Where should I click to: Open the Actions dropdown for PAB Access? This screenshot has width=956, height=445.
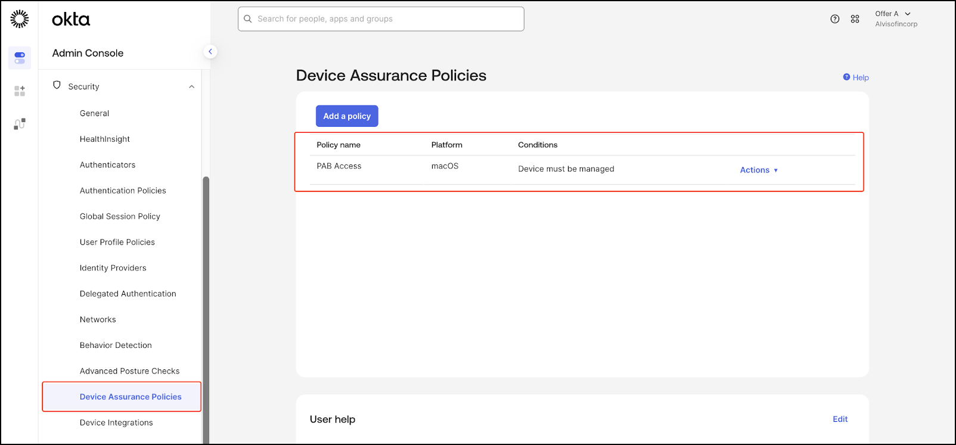coord(758,170)
